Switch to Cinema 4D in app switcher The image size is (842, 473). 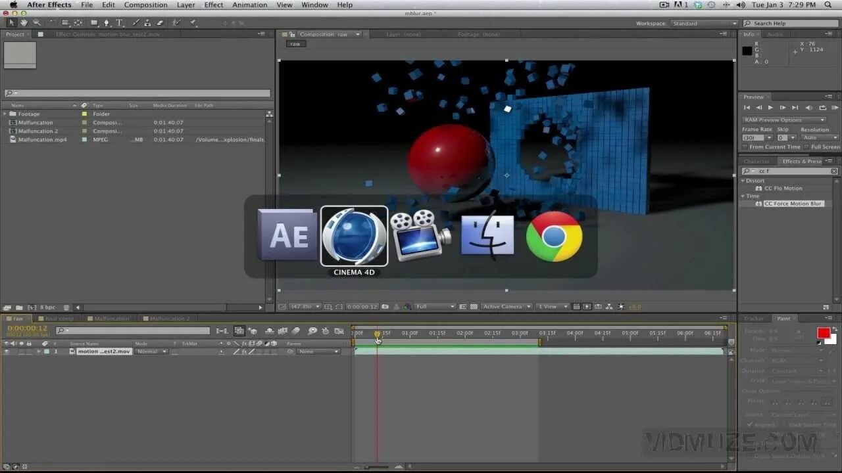[354, 236]
